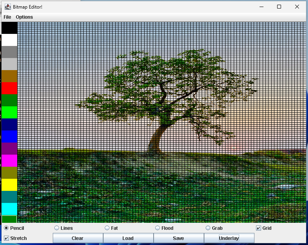This screenshot has width=308, height=245.
Task: Pick the purple color swatch
Action: 9,148
